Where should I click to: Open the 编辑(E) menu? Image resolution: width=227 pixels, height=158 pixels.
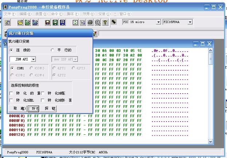click(26, 14)
